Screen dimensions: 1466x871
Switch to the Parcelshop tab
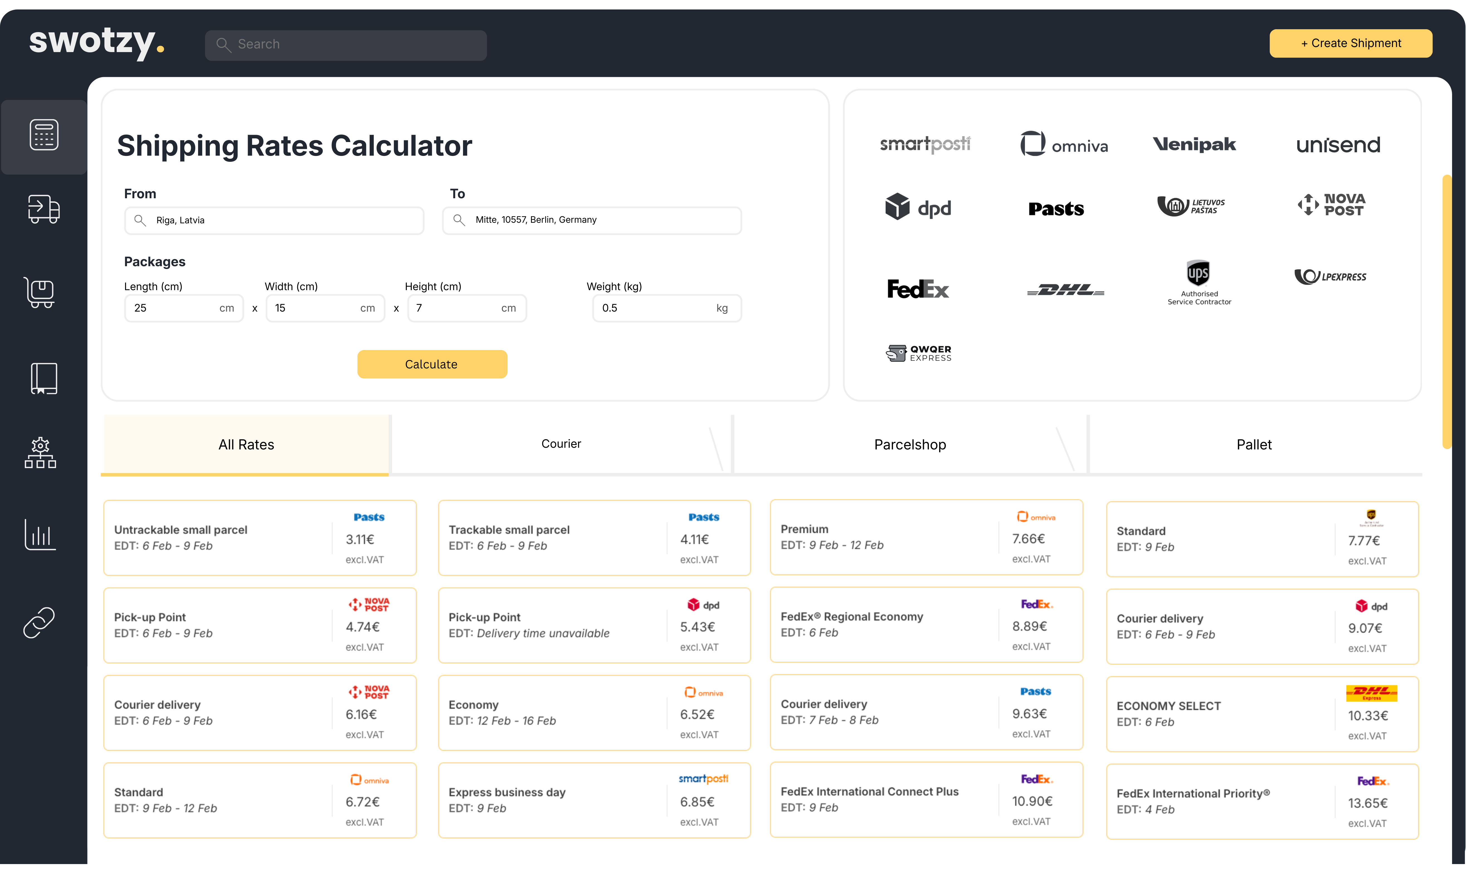(909, 445)
